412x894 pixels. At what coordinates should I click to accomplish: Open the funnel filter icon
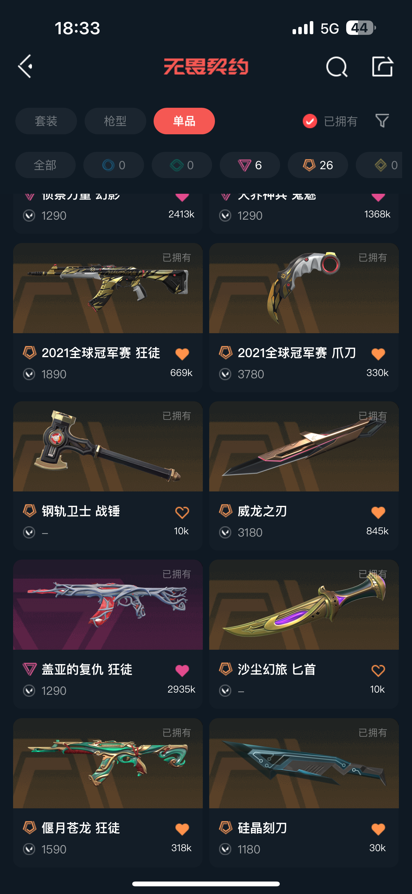pyautogui.click(x=382, y=121)
